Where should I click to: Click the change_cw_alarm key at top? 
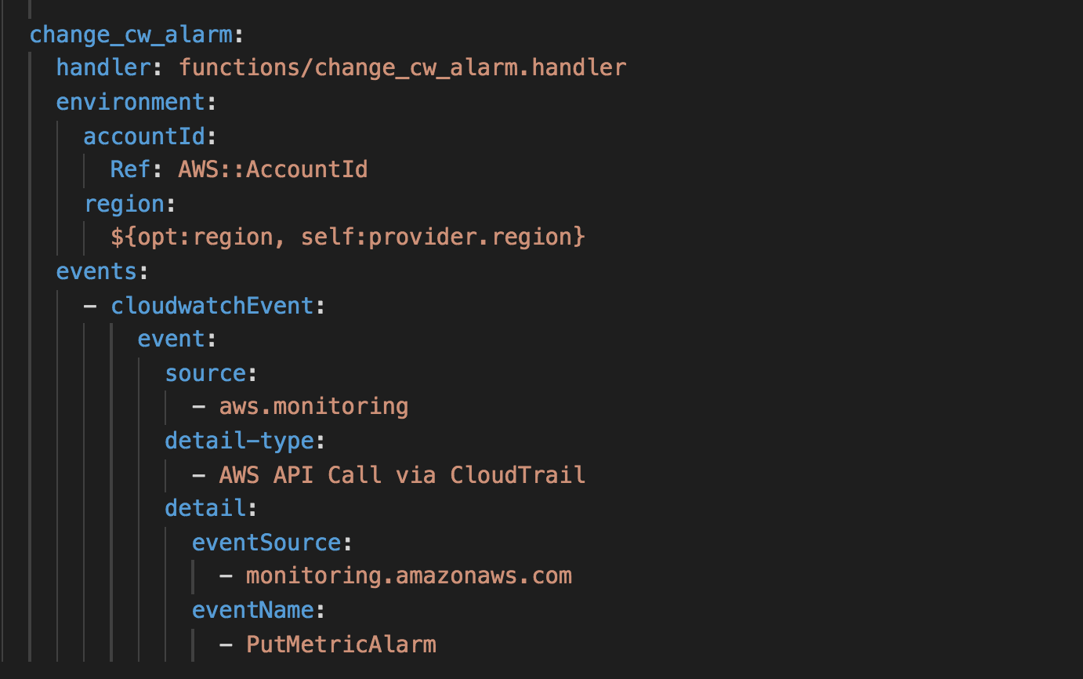click(130, 34)
